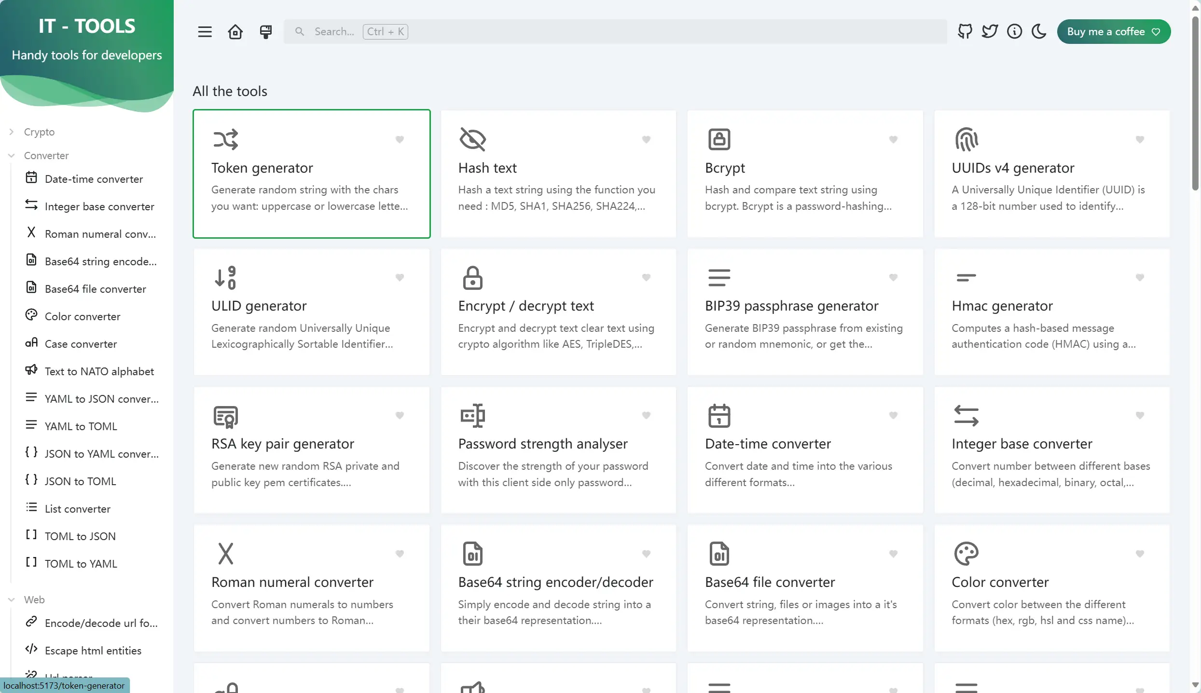
Task: Toggle dark mode with the moon icon
Action: click(1039, 32)
